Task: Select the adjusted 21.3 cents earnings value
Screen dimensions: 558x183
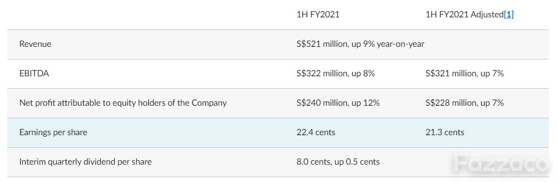Action: coord(445,132)
